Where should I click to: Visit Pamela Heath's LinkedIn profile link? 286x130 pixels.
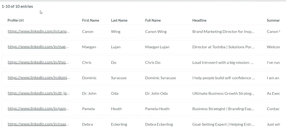[x=39, y=109]
